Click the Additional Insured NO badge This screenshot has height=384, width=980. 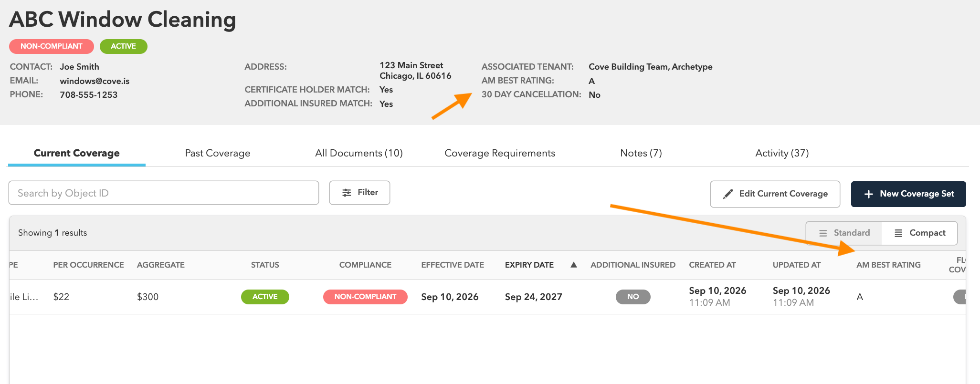(x=633, y=297)
